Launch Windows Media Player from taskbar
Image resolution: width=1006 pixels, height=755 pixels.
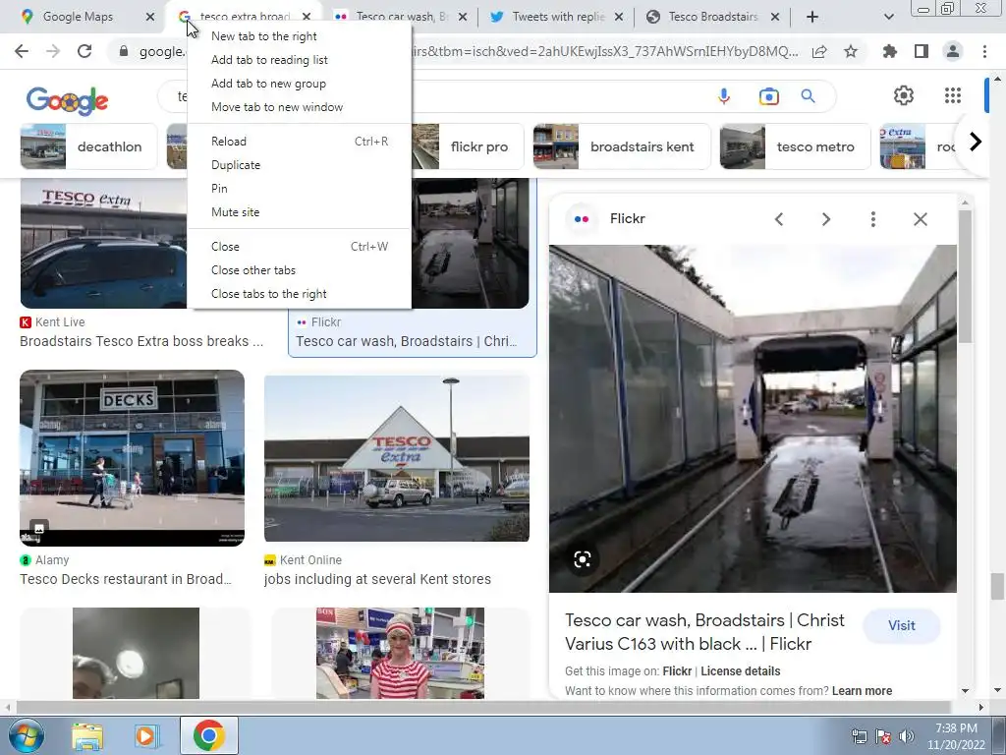(147, 735)
